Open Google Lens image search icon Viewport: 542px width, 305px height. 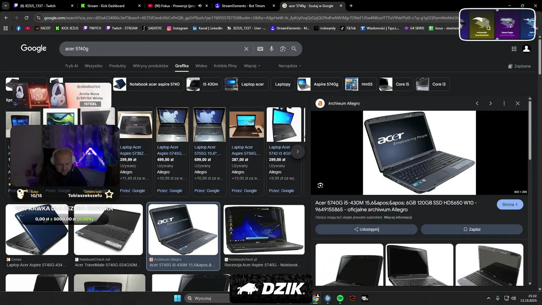point(283,49)
